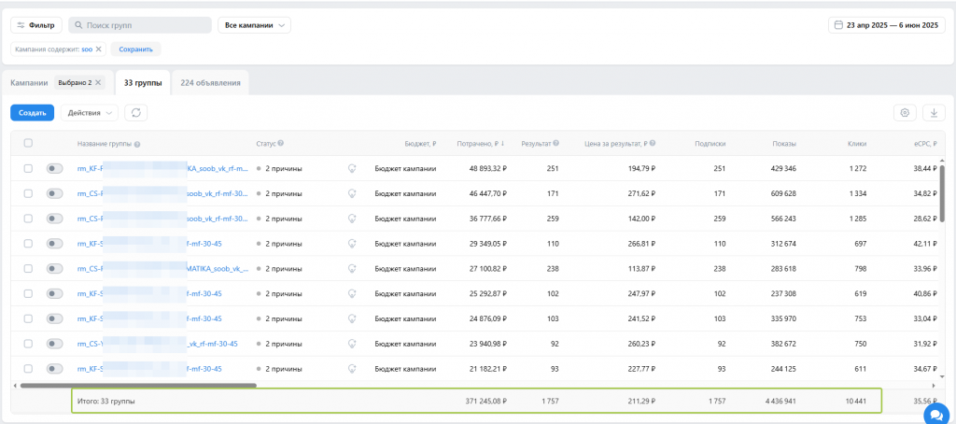Show help icon next to Статус
This screenshot has width=956, height=424.
(280, 144)
